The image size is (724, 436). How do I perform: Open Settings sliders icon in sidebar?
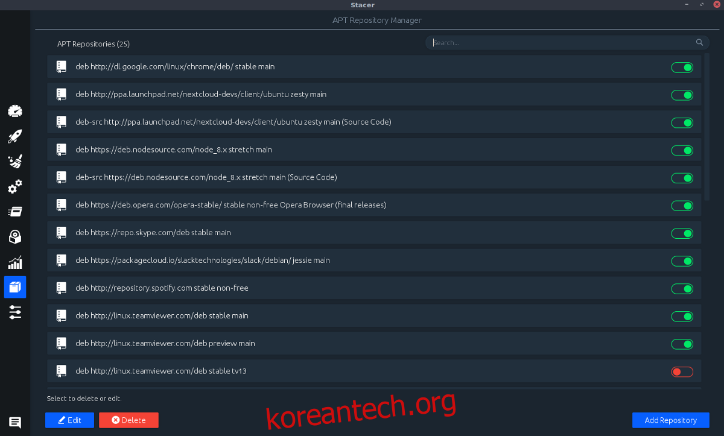point(15,312)
